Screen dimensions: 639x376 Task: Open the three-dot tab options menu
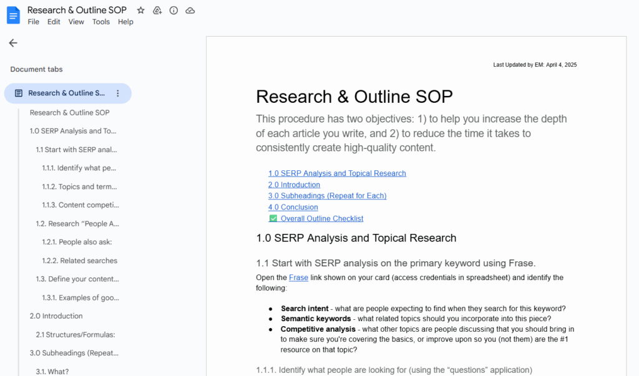click(118, 93)
